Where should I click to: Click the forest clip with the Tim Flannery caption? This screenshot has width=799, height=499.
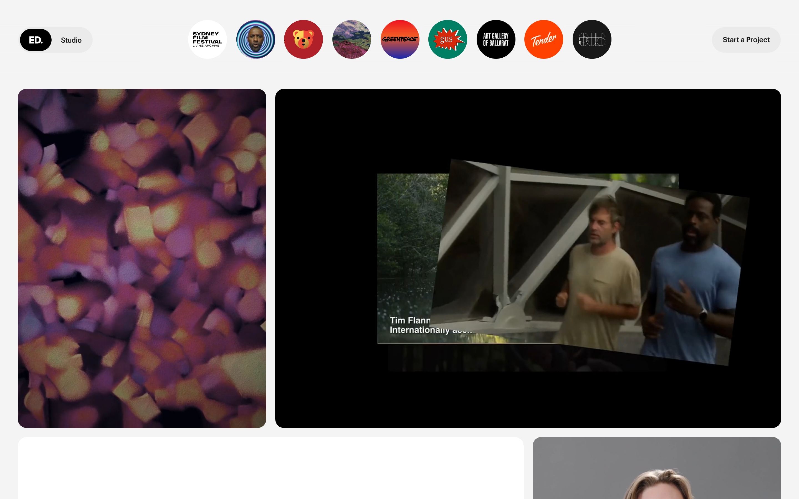[409, 251]
